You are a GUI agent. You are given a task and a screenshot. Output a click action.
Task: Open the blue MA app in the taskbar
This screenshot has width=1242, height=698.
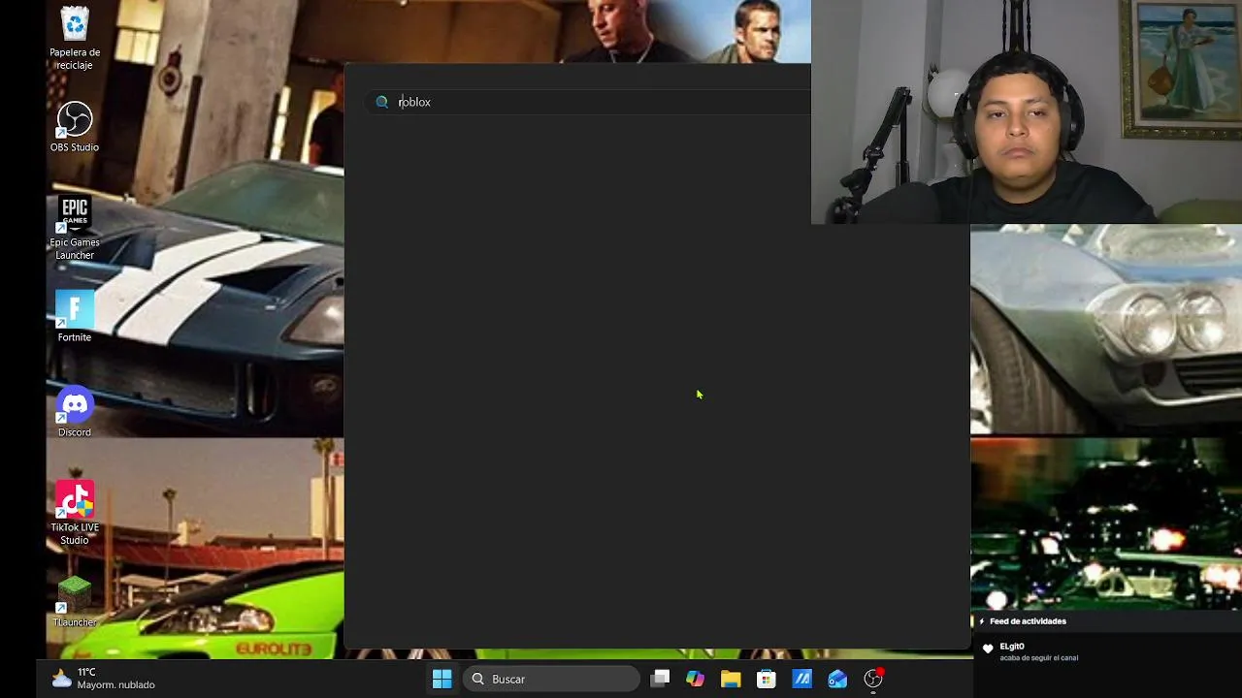click(x=801, y=679)
